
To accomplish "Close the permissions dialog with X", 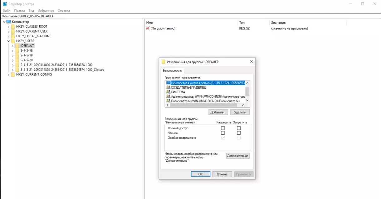I will tap(252, 62).
